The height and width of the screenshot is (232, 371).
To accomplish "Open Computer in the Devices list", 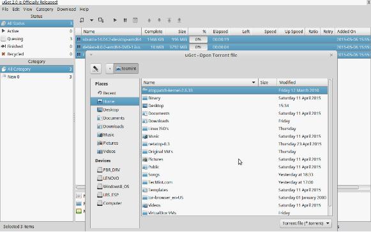I will coord(115,203).
